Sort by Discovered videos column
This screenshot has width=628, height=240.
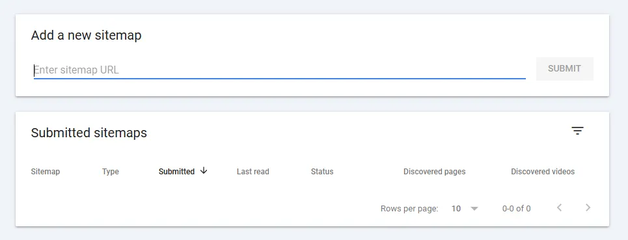543,172
